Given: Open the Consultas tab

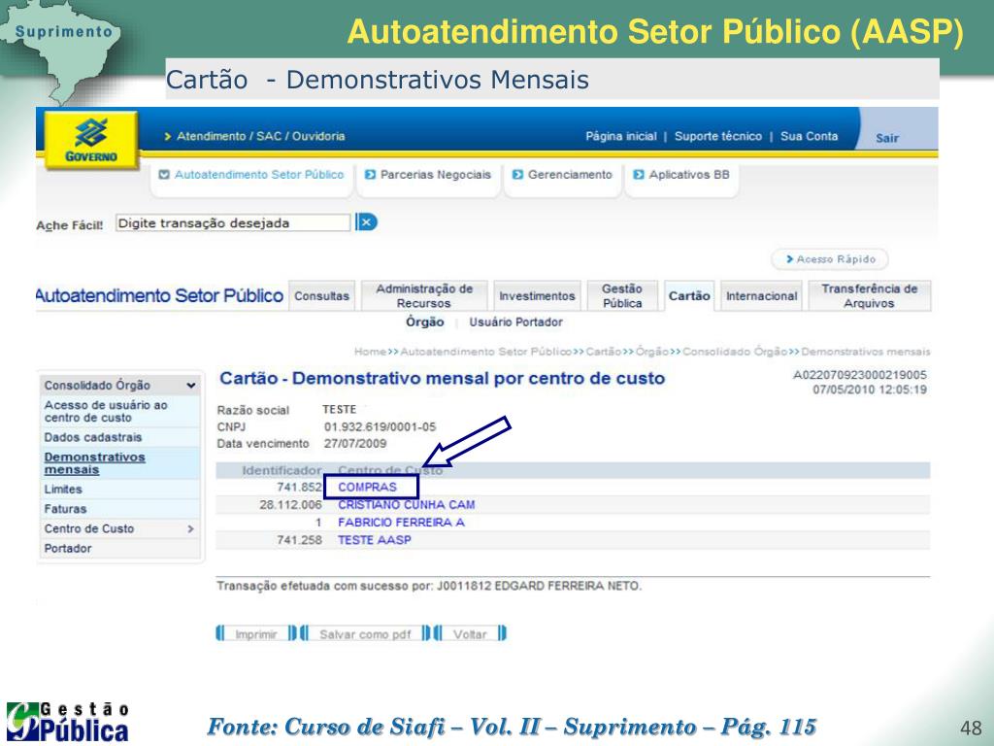Looking at the screenshot, I should click(321, 296).
